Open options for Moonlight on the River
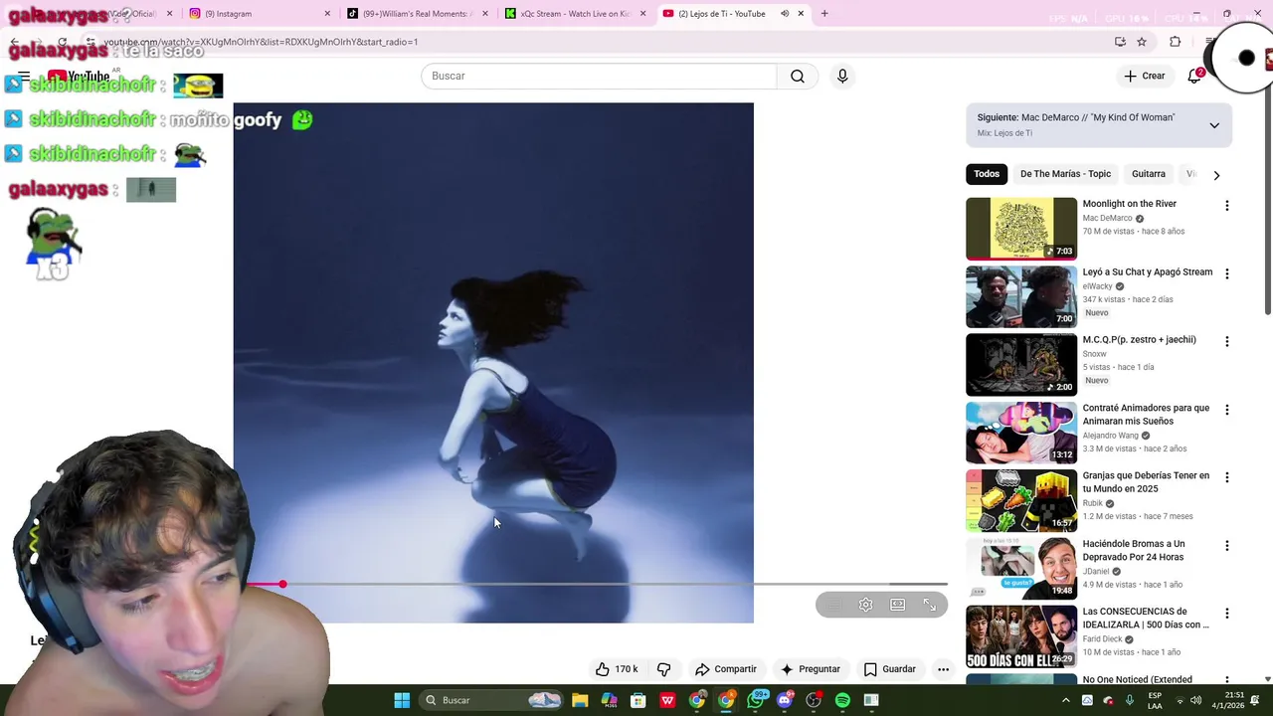The image size is (1273, 716). click(x=1226, y=206)
